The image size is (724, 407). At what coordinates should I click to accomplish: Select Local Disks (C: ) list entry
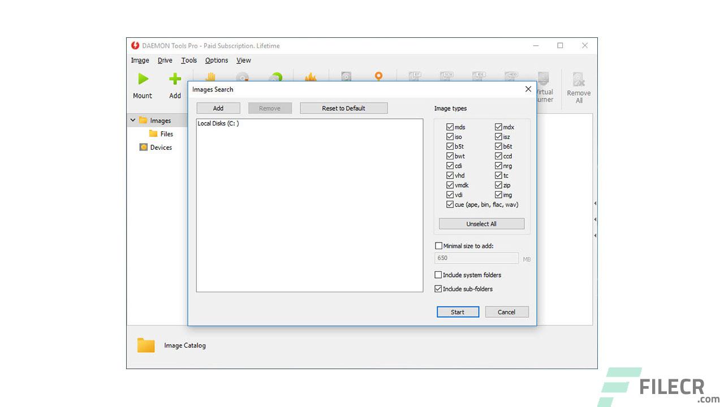point(218,124)
